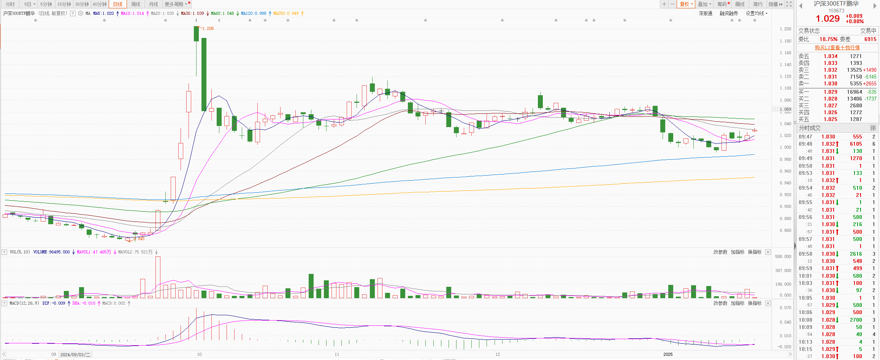
Task: Switch to 30分钟 tab
Action: click(x=82, y=4)
